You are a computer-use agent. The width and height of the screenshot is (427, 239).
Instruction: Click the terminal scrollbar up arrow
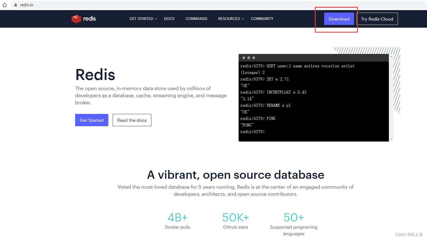(x=391, y=56)
